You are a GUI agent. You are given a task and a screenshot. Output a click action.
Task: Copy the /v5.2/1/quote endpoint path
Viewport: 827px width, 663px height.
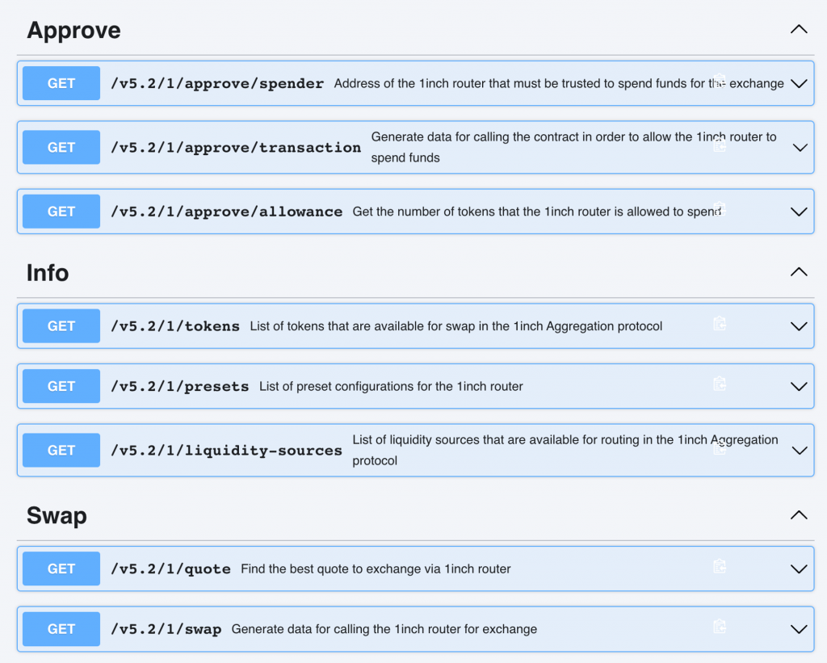(720, 566)
